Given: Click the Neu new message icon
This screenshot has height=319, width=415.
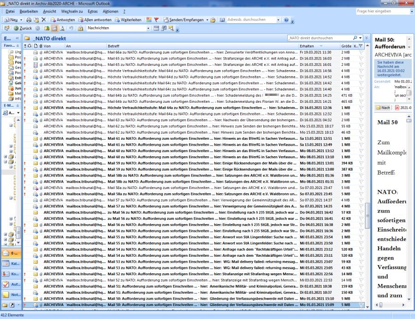Looking at the screenshot, I should 11,20.
